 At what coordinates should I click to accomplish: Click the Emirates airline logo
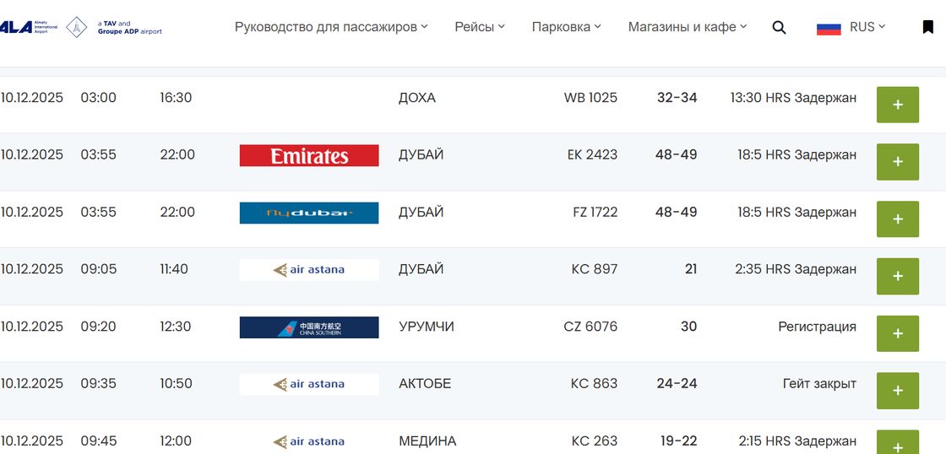(x=309, y=155)
